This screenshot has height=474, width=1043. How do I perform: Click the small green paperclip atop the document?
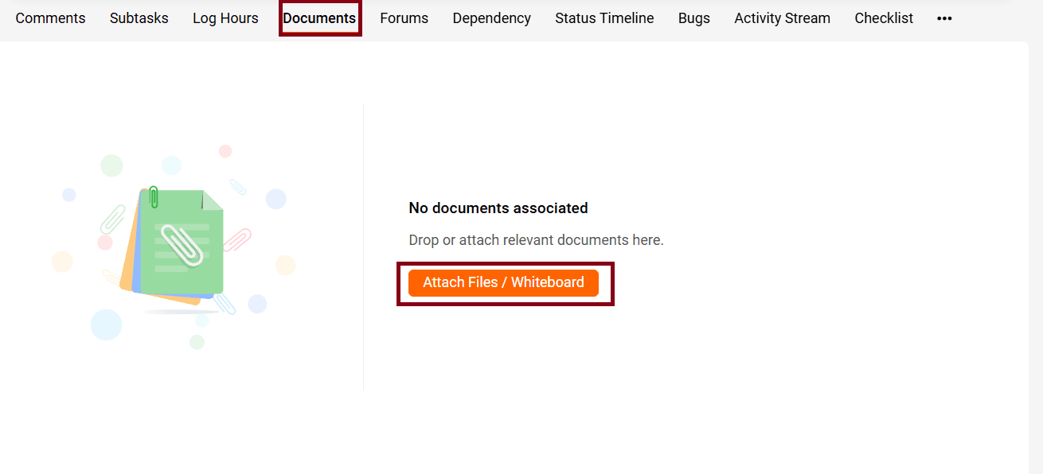154,196
